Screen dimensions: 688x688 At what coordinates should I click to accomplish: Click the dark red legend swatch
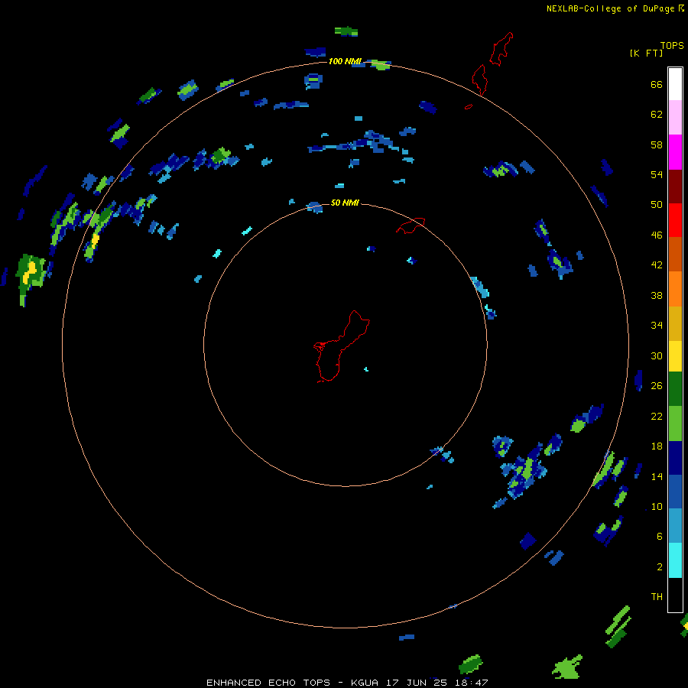pyautogui.click(x=675, y=187)
